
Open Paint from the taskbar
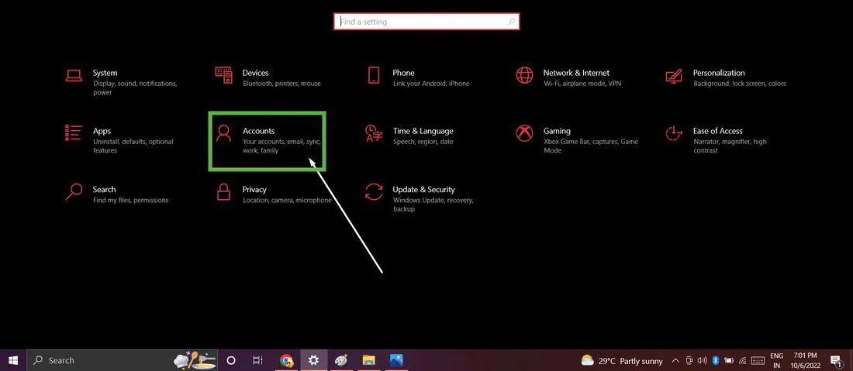(x=341, y=360)
